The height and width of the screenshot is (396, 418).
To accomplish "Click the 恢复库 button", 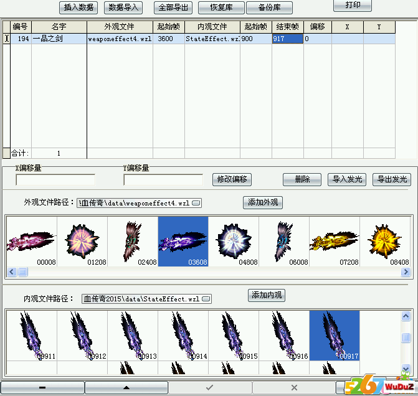I will tap(221, 7).
